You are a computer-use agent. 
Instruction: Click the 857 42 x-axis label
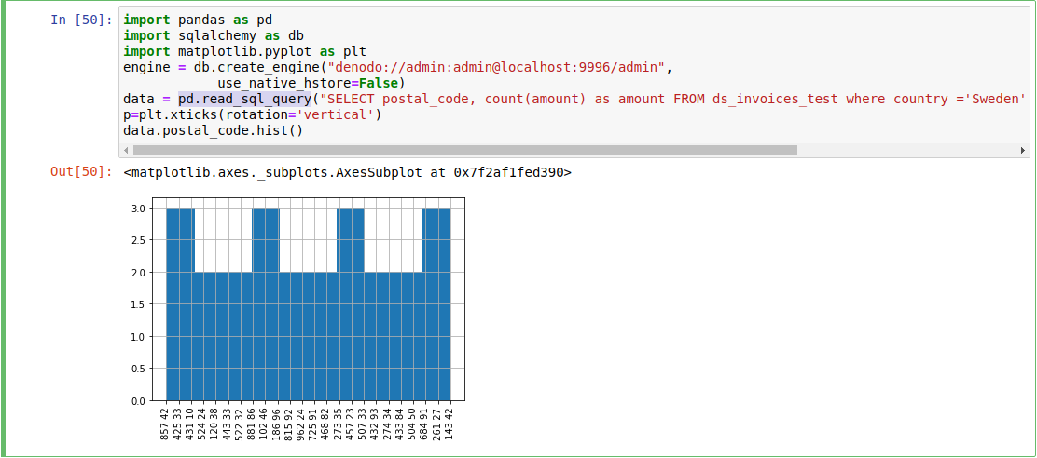pyautogui.click(x=166, y=423)
